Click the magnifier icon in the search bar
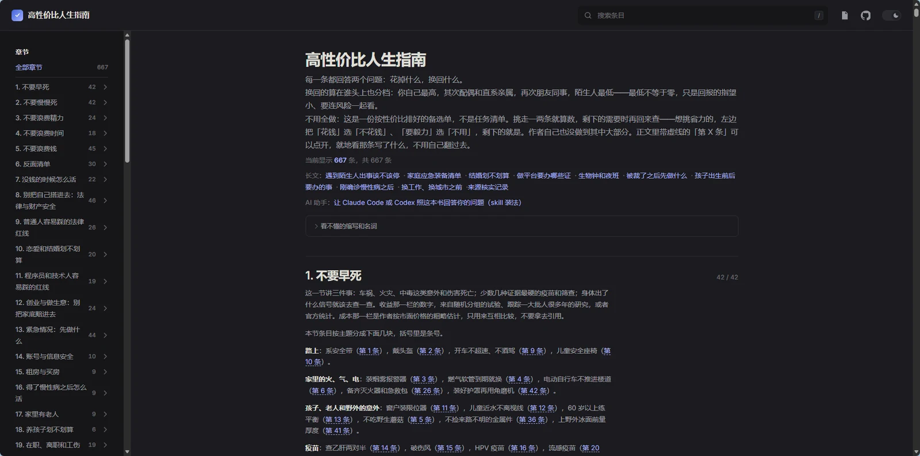The image size is (920, 456). click(588, 16)
